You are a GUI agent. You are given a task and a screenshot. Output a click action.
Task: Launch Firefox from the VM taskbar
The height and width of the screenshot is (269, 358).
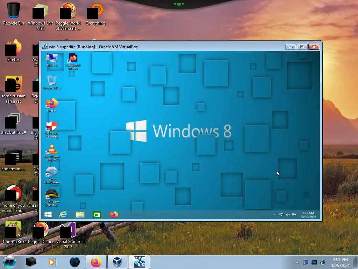tap(114, 215)
